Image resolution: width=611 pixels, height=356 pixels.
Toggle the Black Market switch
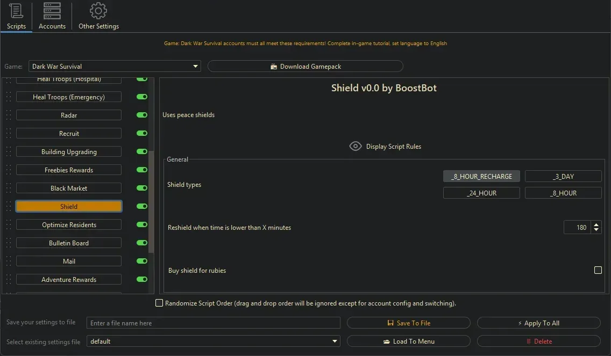pyautogui.click(x=142, y=188)
